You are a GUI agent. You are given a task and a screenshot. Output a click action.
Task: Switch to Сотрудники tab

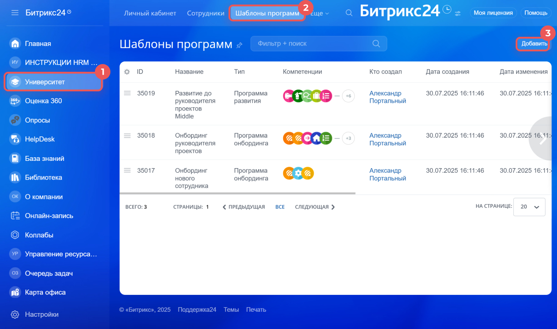206,13
